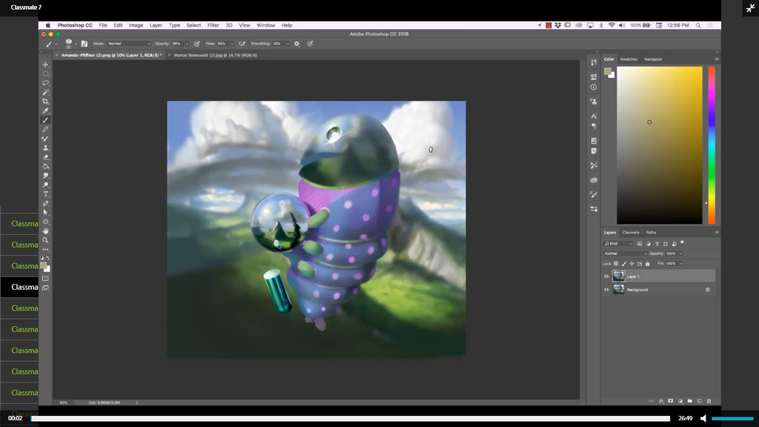The width and height of the screenshot is (759, 427).
Task: Switch to the Navigator tab
Action: click(x=653, y=59)
